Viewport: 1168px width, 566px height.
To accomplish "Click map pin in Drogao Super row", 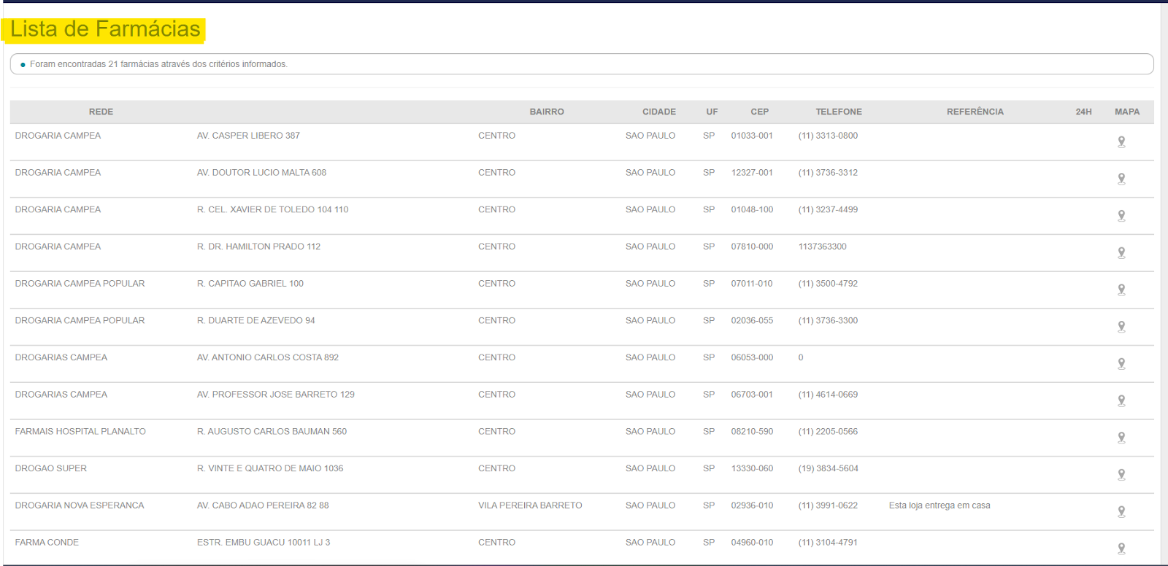I will 1121,475.
